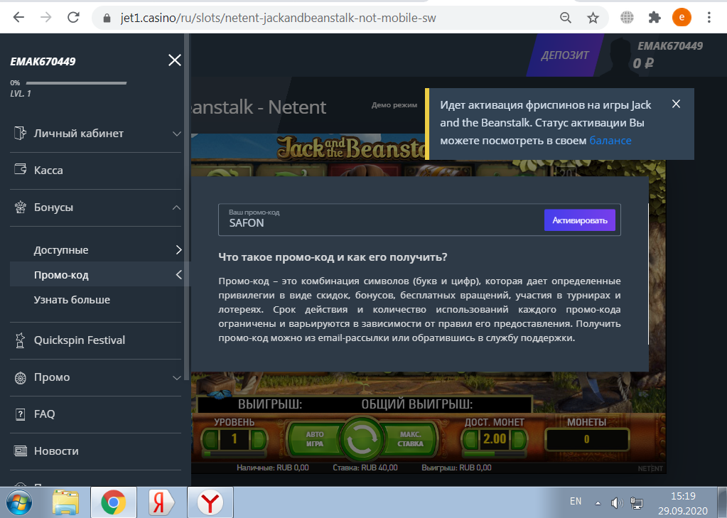Screen dimensions: 727x518
Task: Click the Новости newspaper icon
Action: pos(21,451)
